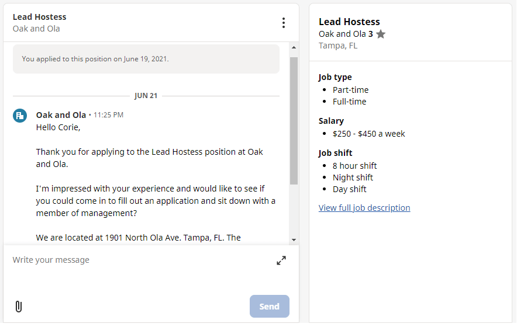The width and height of the screenshot is (517, 327).
Task: Click the Oak and Ola sender avatar
Action: point(20,115)
